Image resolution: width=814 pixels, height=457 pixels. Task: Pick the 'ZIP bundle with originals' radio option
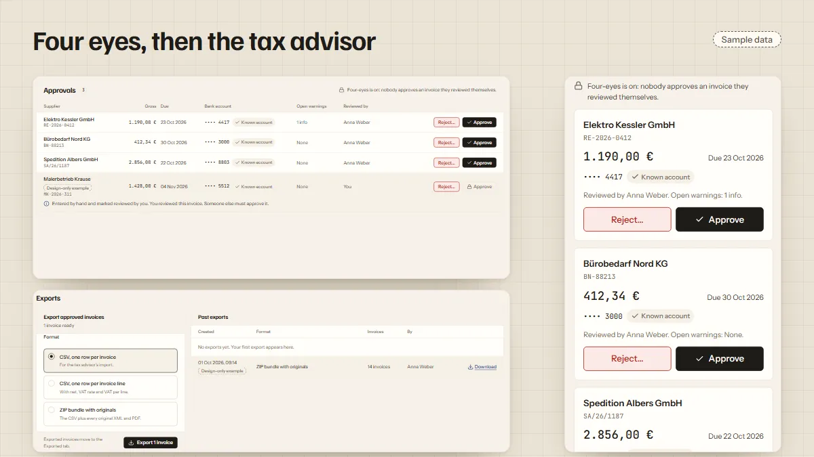point(111,414)
